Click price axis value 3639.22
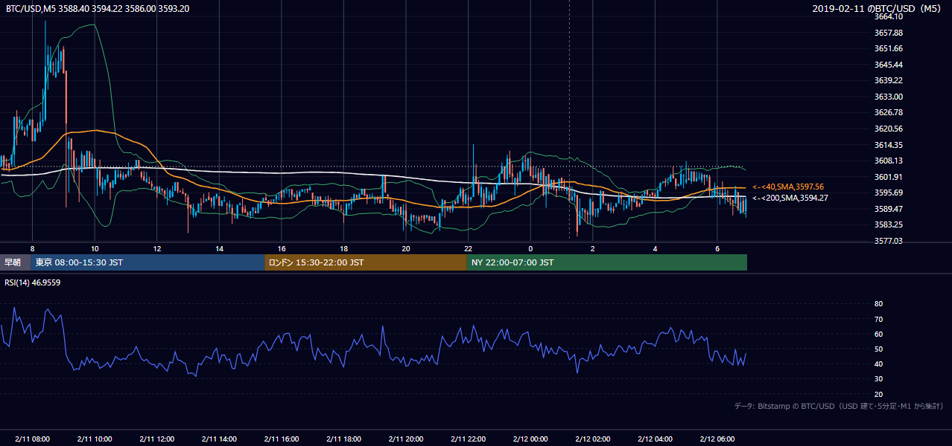The image size is (952, 446). [x=888, y=80]
